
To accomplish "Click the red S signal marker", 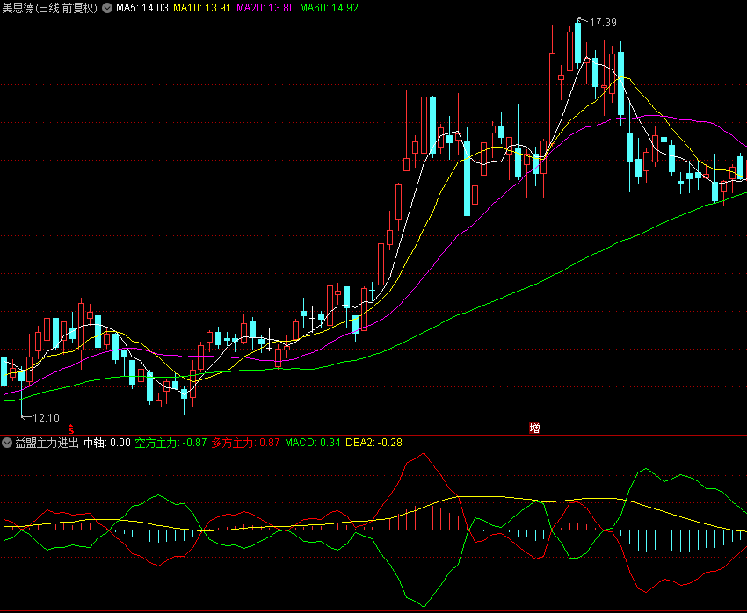I will pos(71,429).
